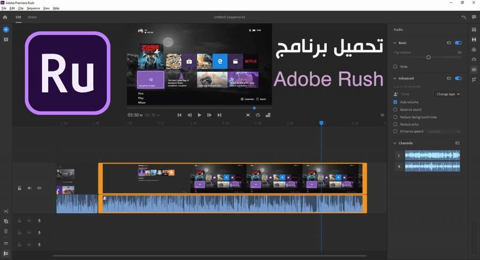Open the Clip menu
Viewport: 480px width, 260px height.
point(21,8)
